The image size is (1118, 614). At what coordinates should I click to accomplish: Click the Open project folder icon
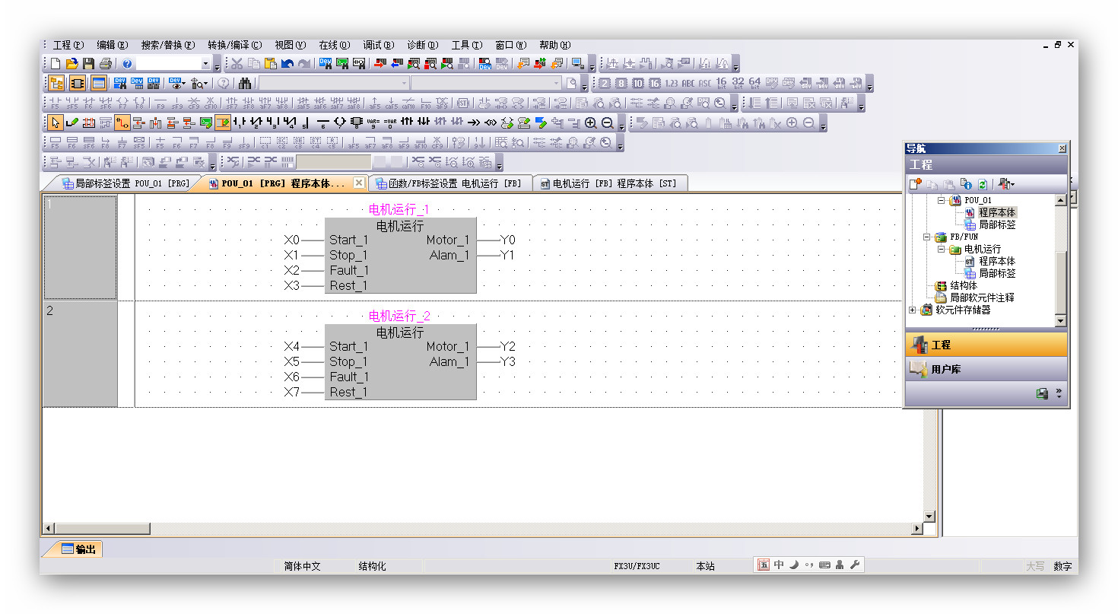tap(72, 64)
